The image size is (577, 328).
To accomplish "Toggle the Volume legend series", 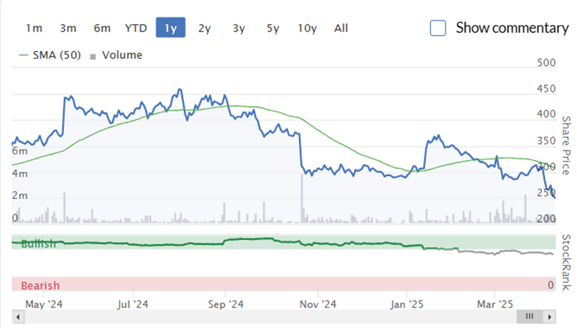I will 116,55.
